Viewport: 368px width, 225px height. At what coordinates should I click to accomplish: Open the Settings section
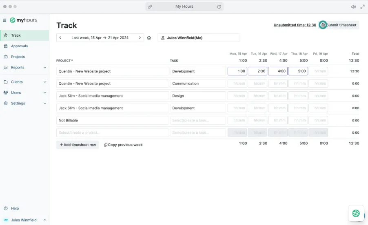pos(24,104)
